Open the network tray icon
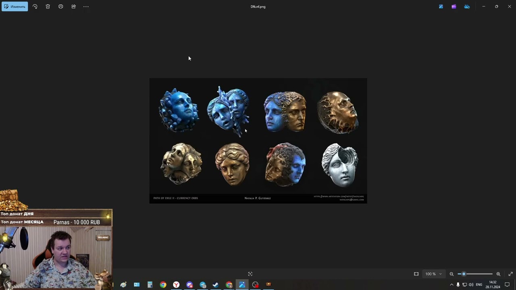516x290 pixels. [464, 285]
